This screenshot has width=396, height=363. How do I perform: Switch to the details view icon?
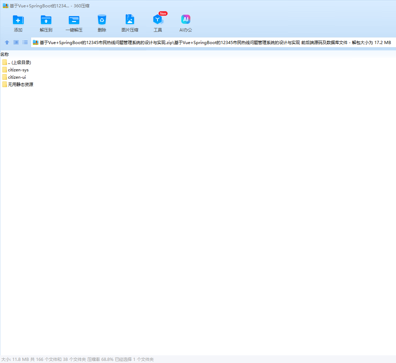(16, 43)
